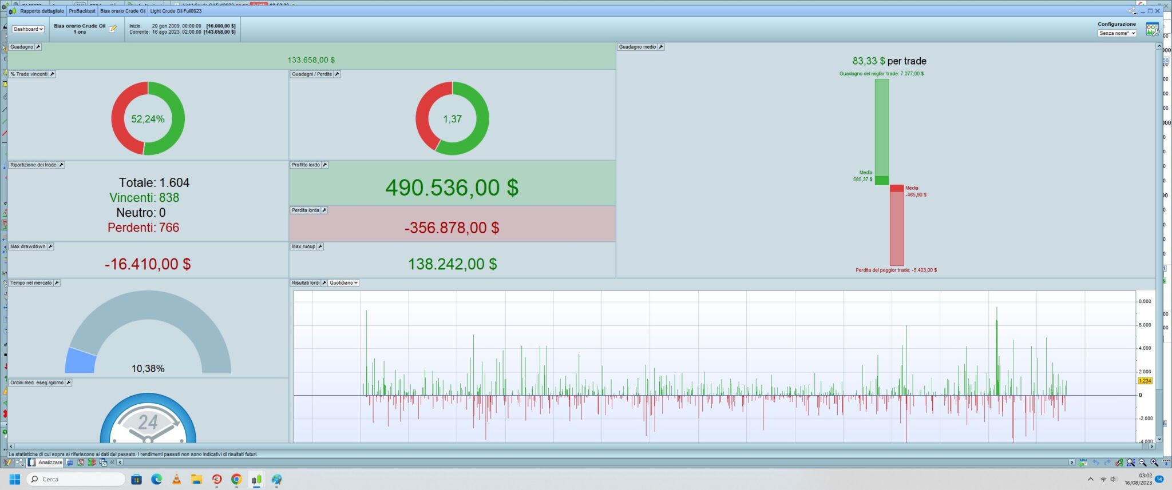Open Tempo nel mercato settings wrench
1172x490 pixels.
click(57, 283)
